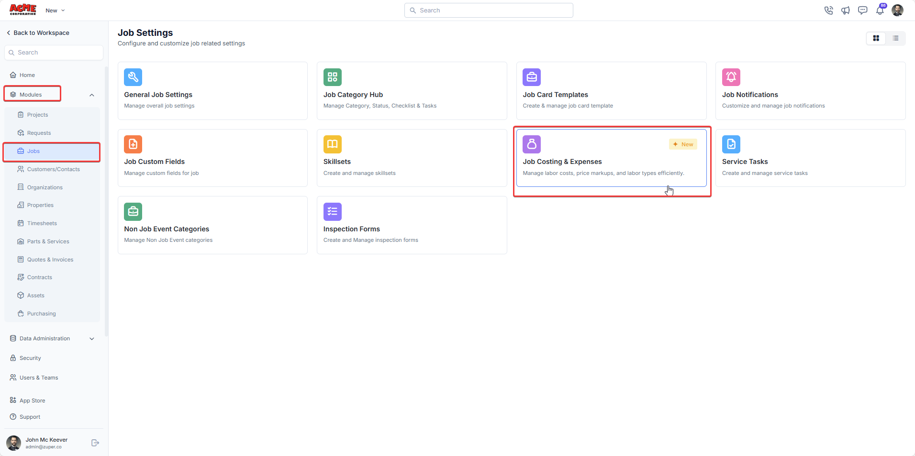Click the Job Category Hub grid icon
This screenshot has width=915, height=456.
point(333,77)
